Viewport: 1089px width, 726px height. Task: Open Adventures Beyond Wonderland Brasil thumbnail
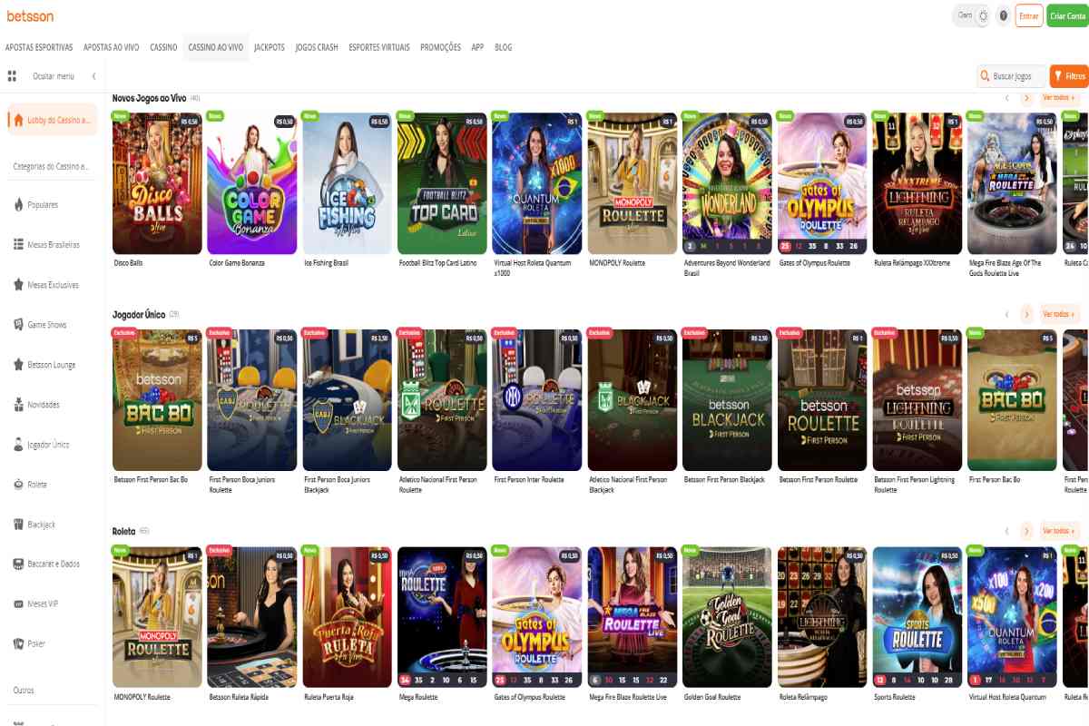pos(727,183)
